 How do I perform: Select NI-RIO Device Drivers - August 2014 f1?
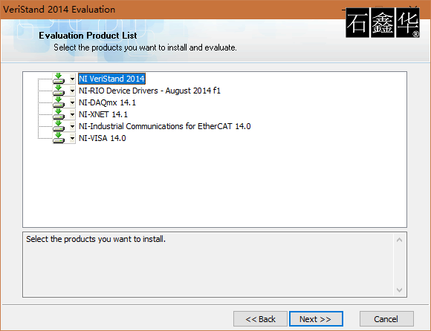tap(149, 91)
